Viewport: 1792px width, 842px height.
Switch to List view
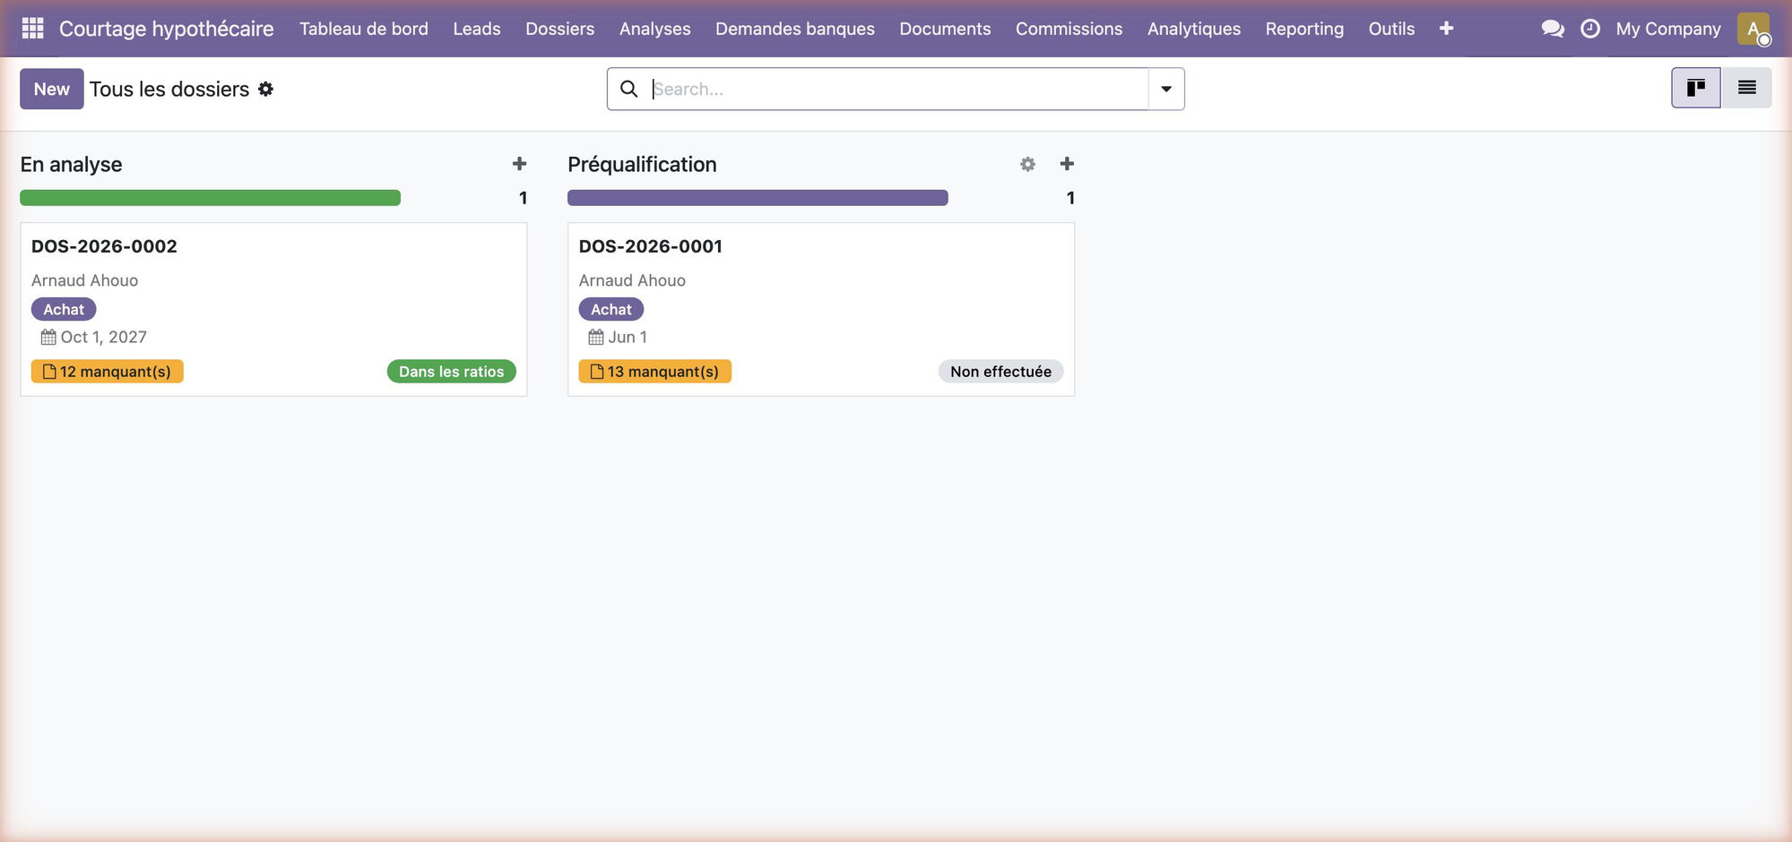tap(1746, 88)
